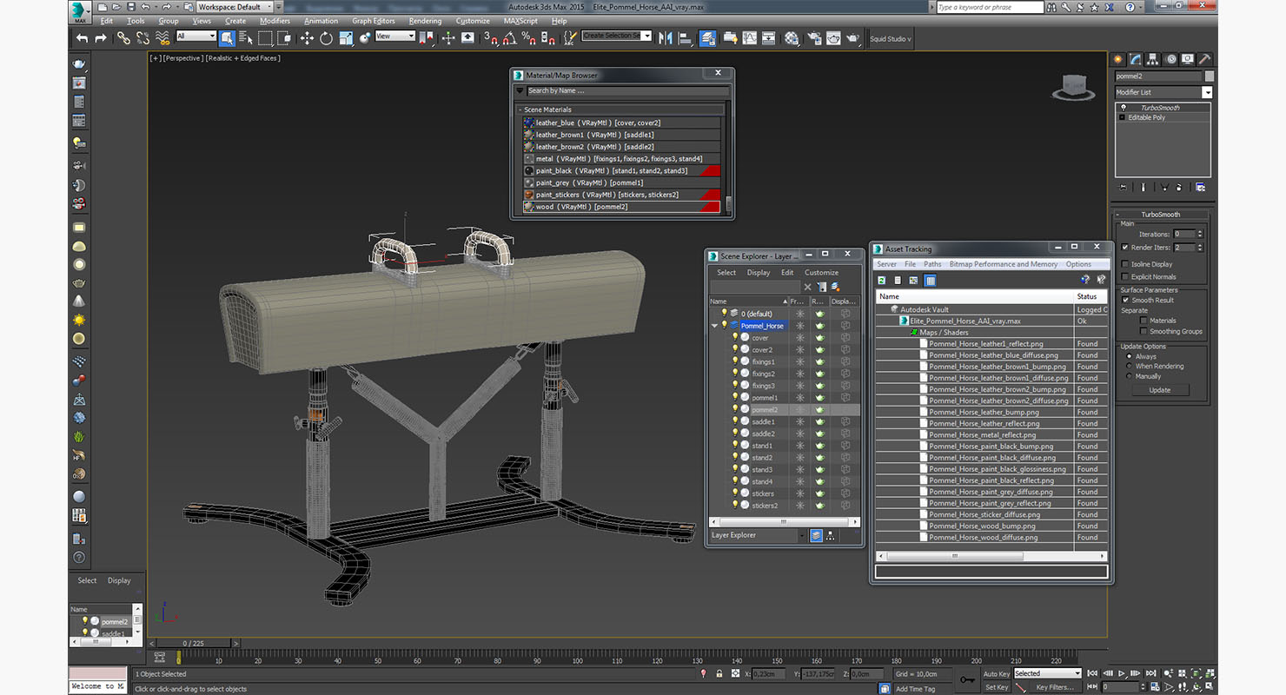Open the Workspace: Default dropdown
The image size is (1286, 695).
(x=235, y=7)
